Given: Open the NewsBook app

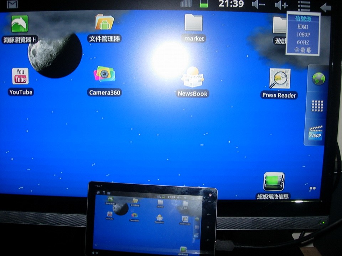Looking at the screenshot, I should [x=192, y=77].
